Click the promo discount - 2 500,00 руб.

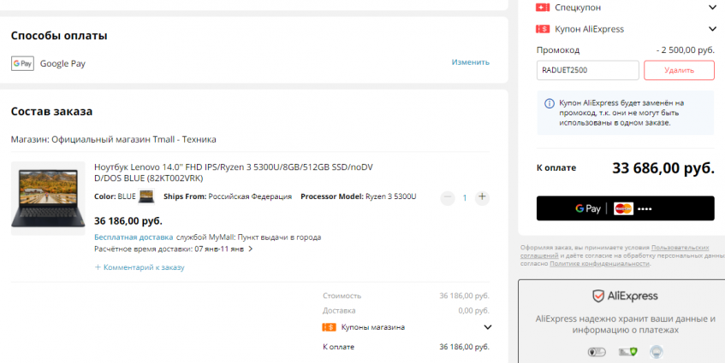tap(686, 50)
